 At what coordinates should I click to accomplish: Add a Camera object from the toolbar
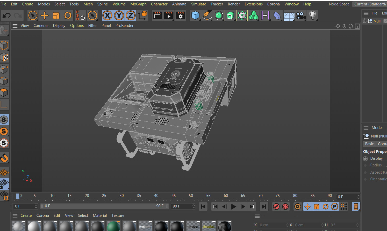pyautogui.click(x=301, y=16)
